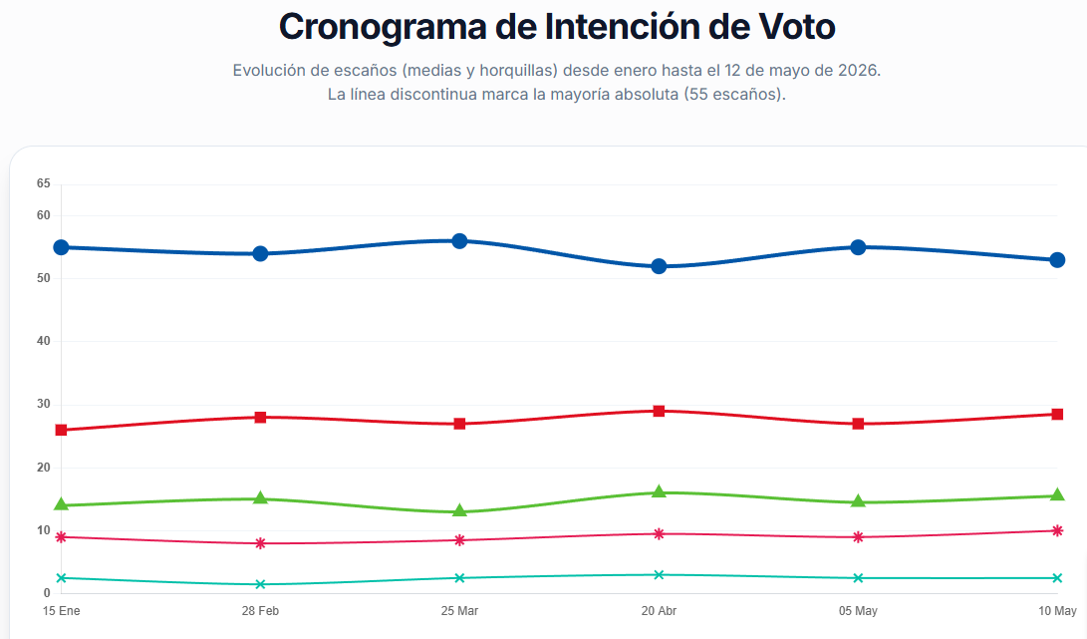Click pink asterisk marker at 28 Feb
1087x639 pixels.
261,543
